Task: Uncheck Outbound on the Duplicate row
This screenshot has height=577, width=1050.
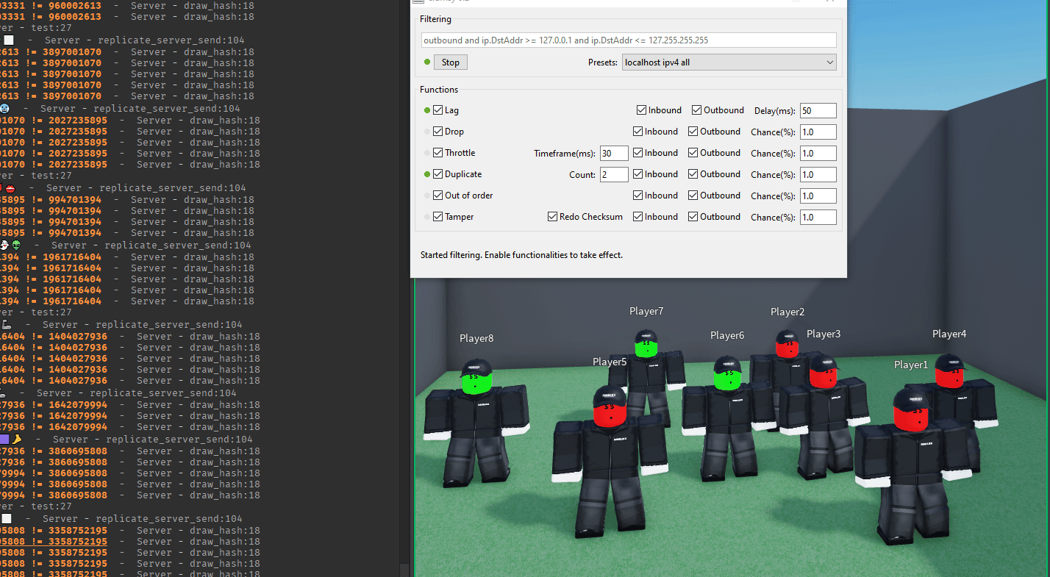Action: pyautogui.click(x=693, y=174)
